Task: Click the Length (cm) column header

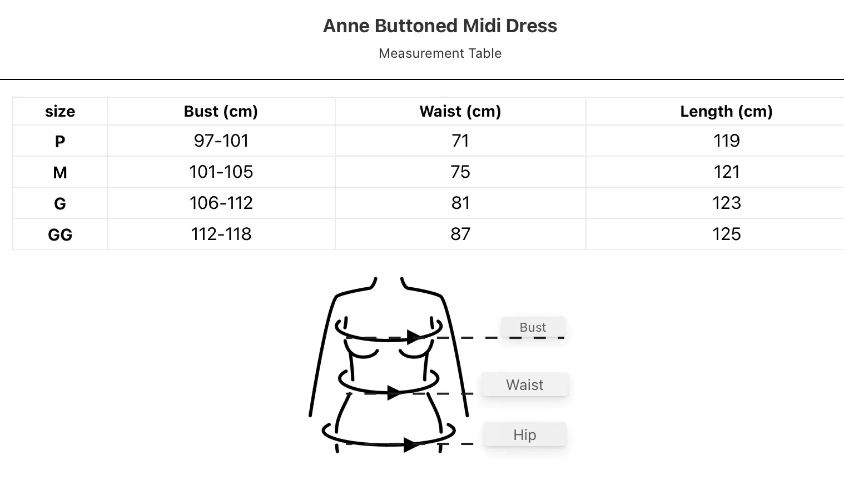Action: pos(726,111)
